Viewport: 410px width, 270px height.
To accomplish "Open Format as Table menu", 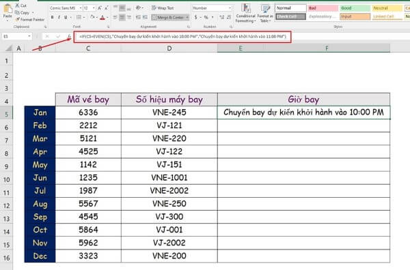I will tap(265, 13).
